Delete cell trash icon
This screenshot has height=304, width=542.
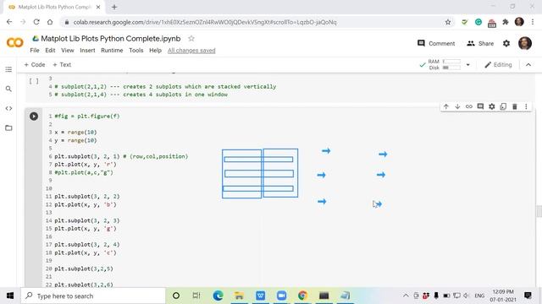(x=514, y=106)
